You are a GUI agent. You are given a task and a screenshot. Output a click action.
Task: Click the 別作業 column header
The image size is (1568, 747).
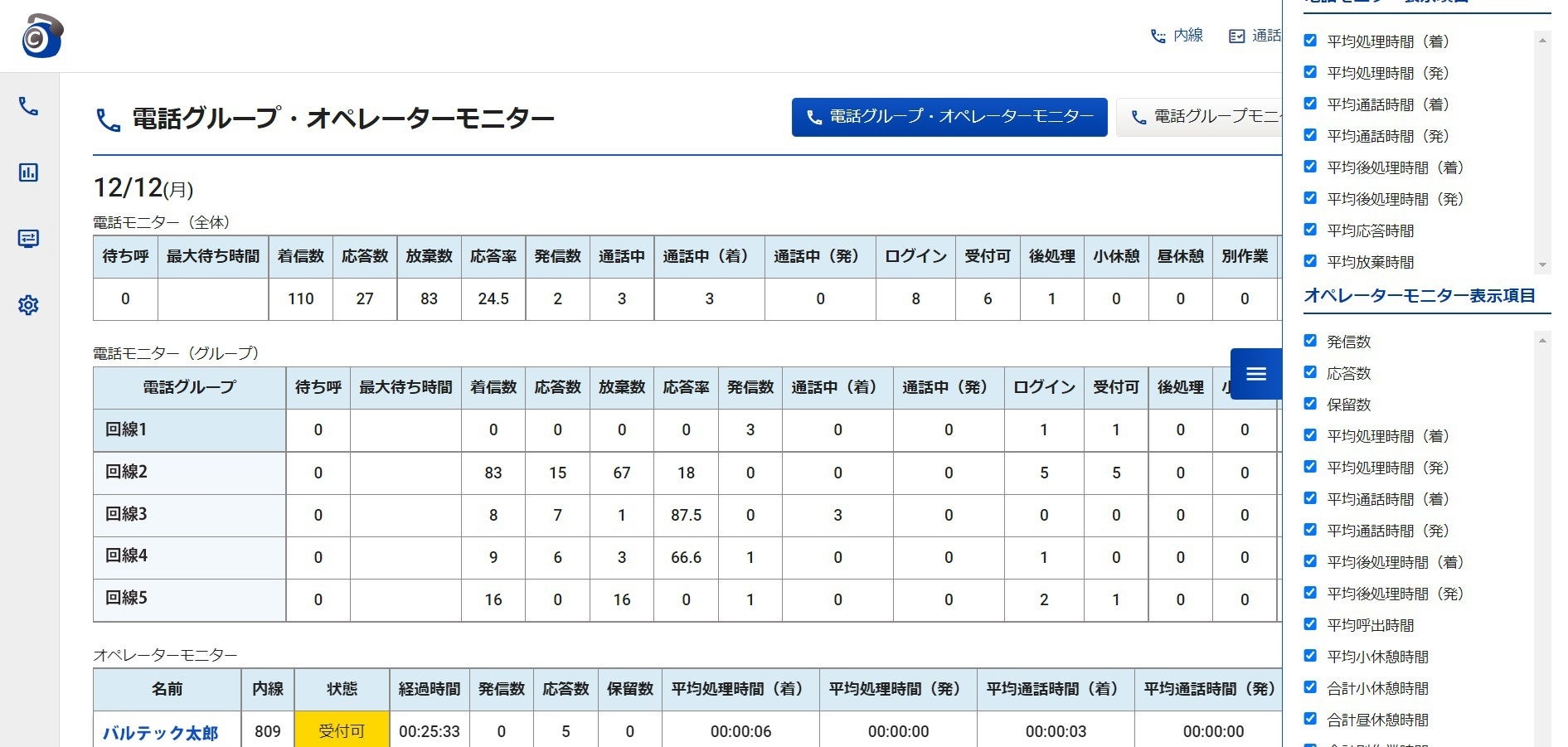click(1245, 256)
